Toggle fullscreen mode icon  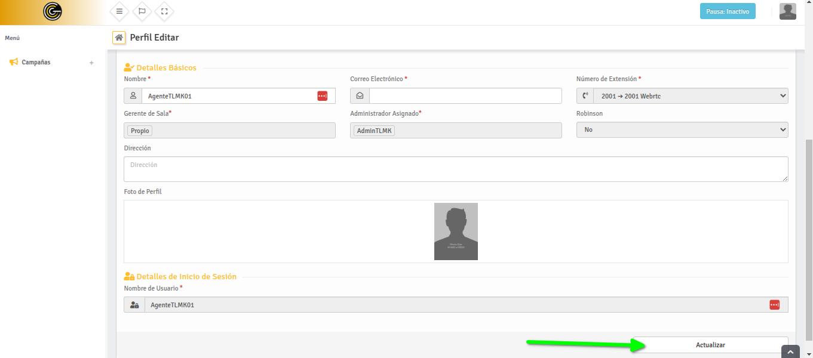pyautogui.click(x=164, y=11)
